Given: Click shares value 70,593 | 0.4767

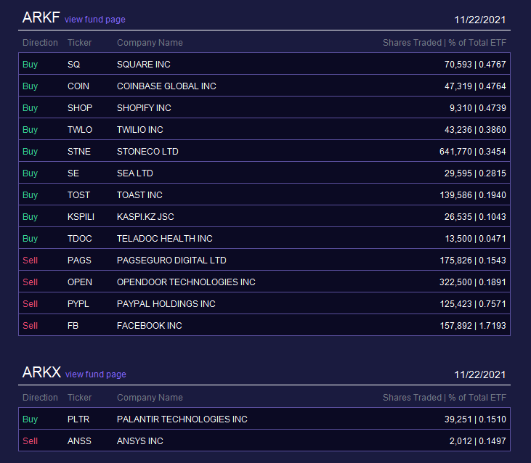Looking at the screenshot, I should (x=475, y=65).
